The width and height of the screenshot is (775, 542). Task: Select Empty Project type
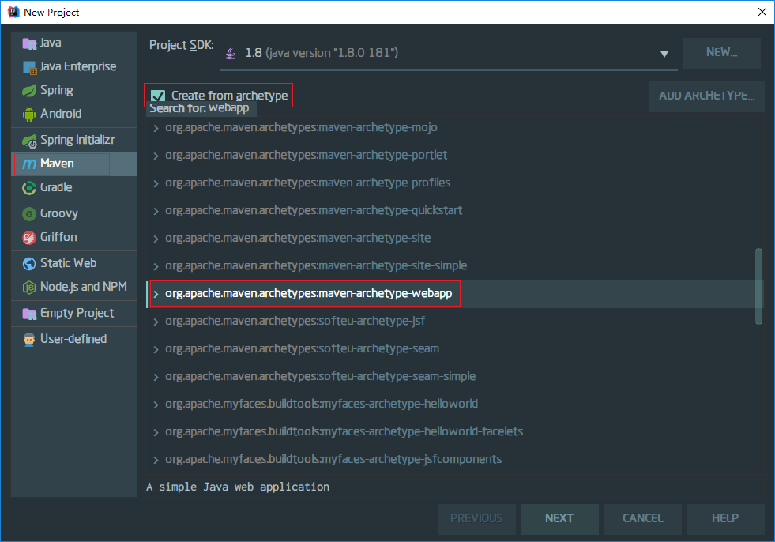point(73,314)
